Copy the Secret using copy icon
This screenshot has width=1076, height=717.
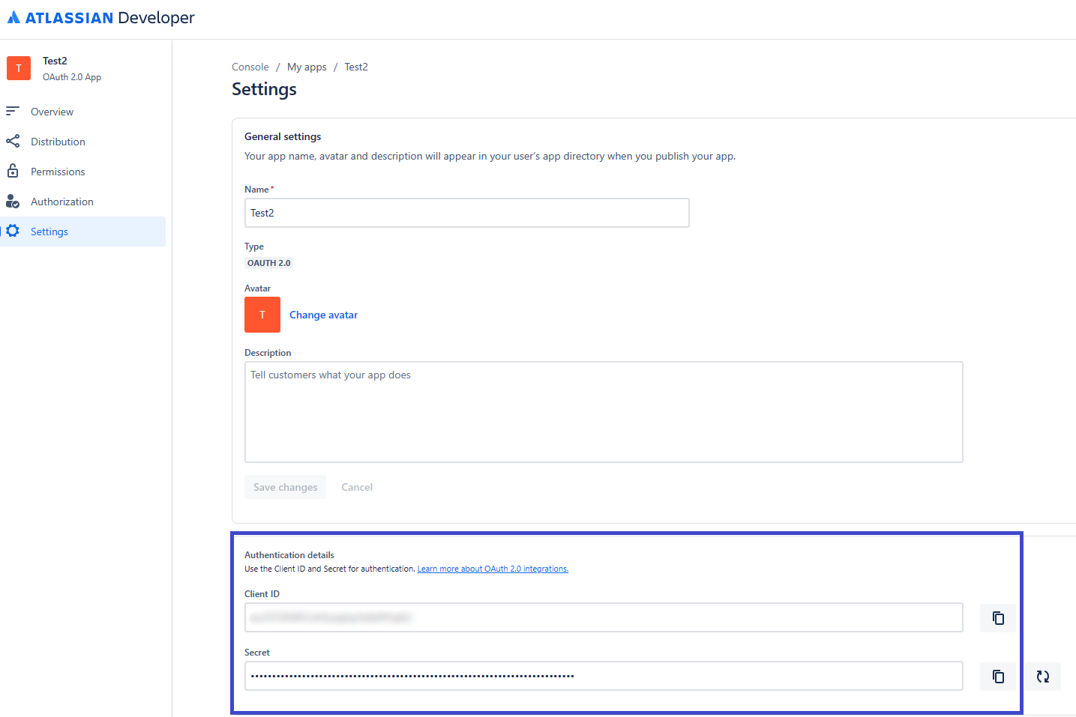pyautogui.click(x=997, y=676)
